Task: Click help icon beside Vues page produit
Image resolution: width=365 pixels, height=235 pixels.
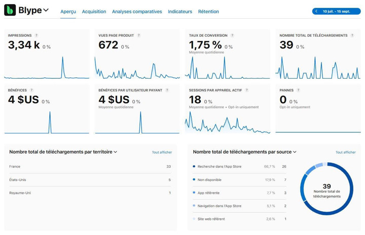Action: click(x=139, y=35)
